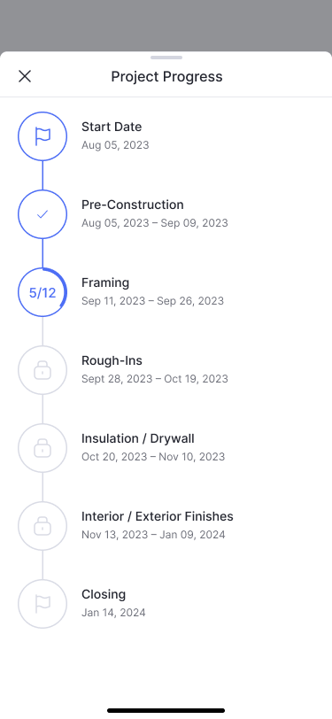Open the Framing 5/12 progress circle
Image resolution: width=332 pixels, height=719 pixels.
coord(42,292)
